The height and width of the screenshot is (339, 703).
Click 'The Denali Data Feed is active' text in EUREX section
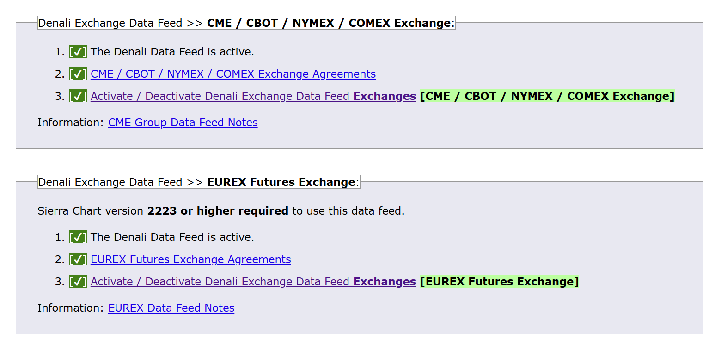tap(172, 237)
